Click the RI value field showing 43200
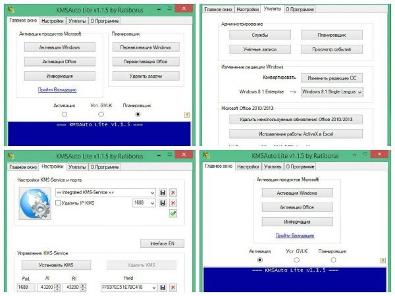395x296 pixels. point(71,287)
